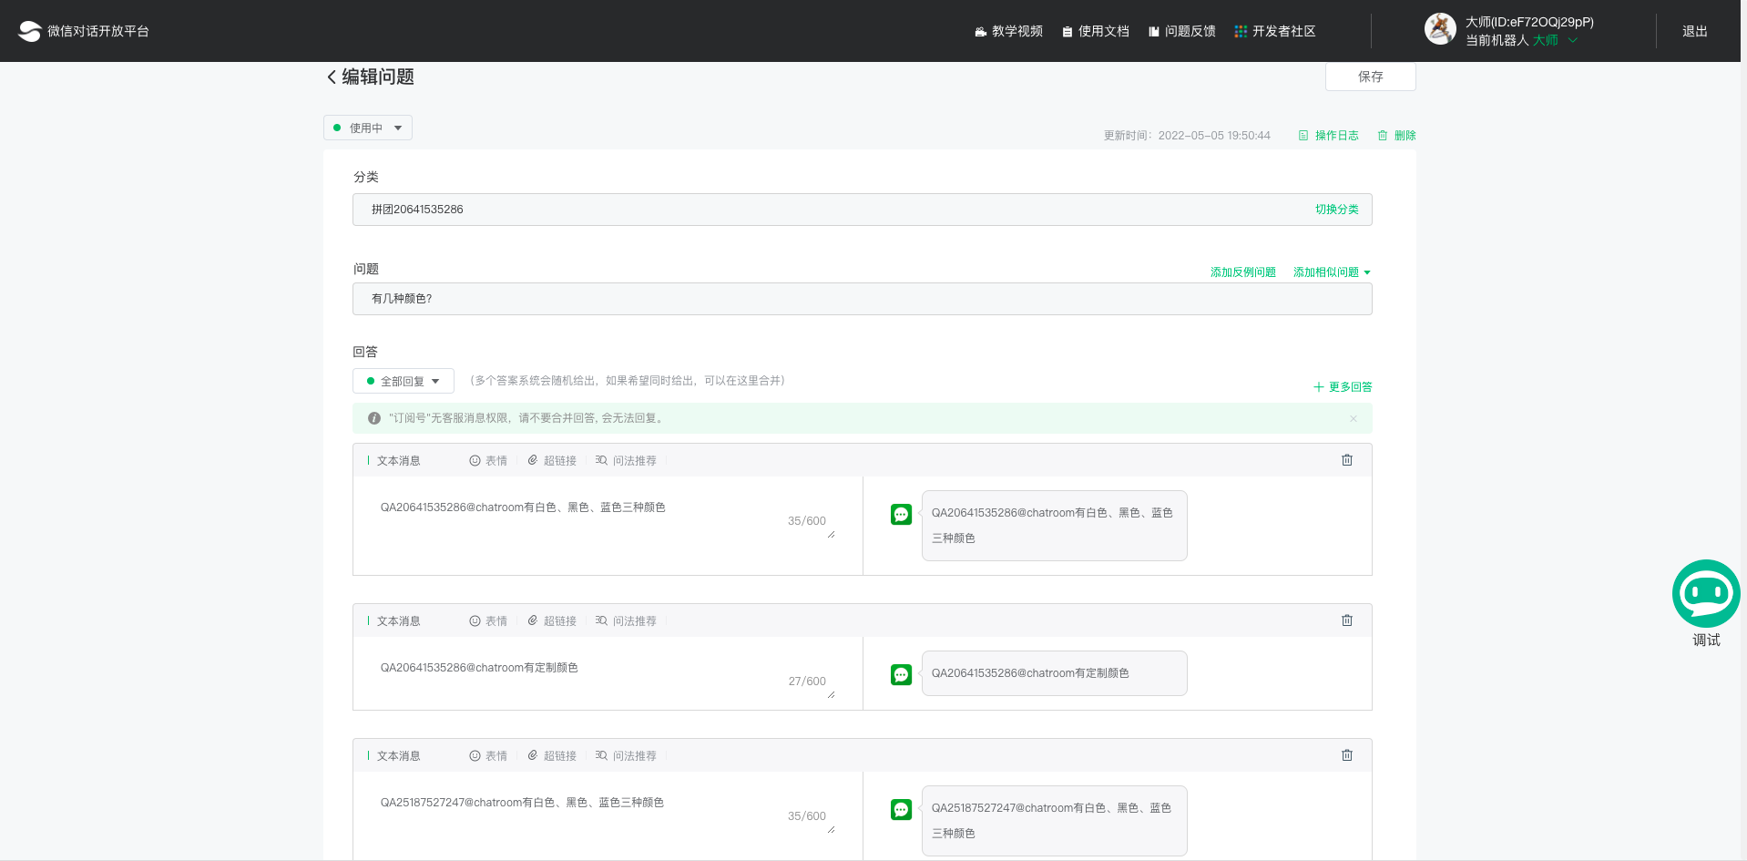Image resolution: width=1747 pixels, height=861 pixels.
Task: Expand the 添加相似问题 dropdown
Action: pos(1331,272)
